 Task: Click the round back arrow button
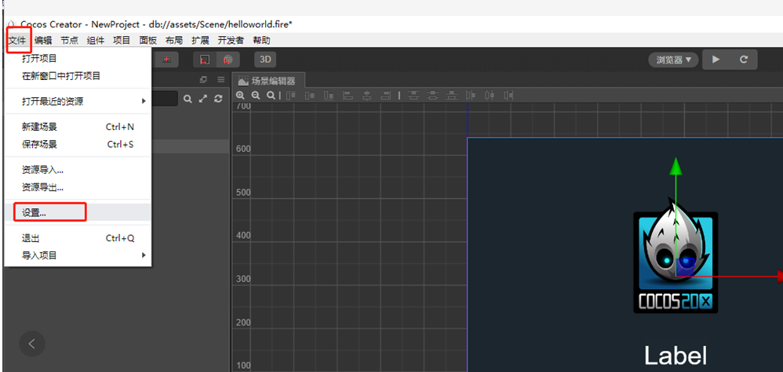(32, 344)
